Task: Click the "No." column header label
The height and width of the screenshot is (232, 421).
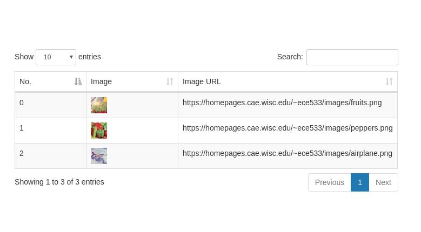Action: pos(25,81)
